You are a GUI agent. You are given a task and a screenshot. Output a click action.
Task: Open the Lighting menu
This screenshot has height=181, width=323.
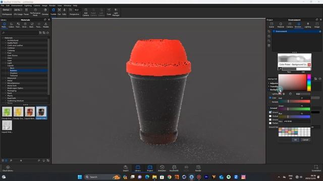pyautogui.click(x=28, y=6)
